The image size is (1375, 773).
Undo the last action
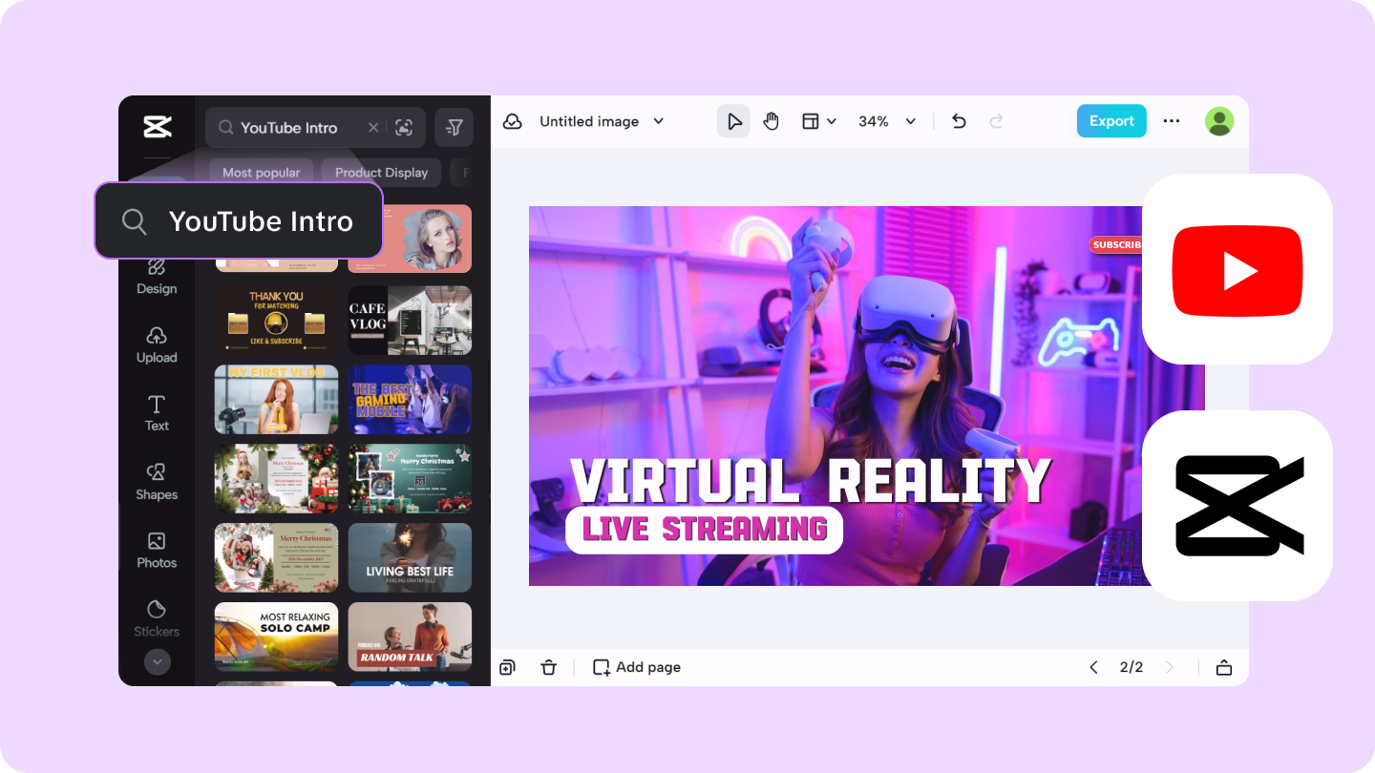pos(960,121)
